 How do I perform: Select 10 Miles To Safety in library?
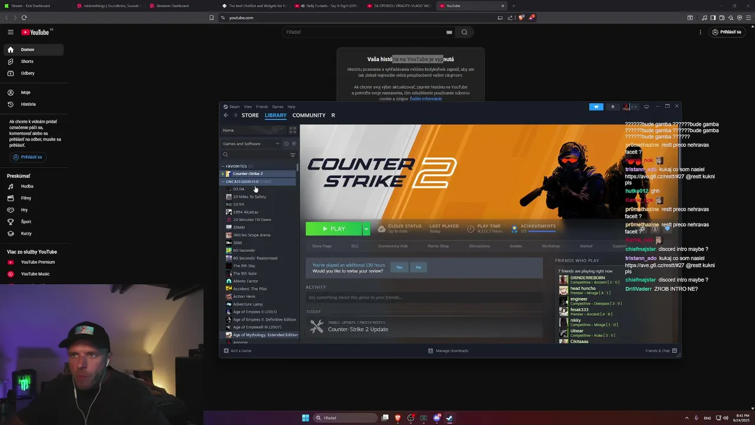[250, 197]
